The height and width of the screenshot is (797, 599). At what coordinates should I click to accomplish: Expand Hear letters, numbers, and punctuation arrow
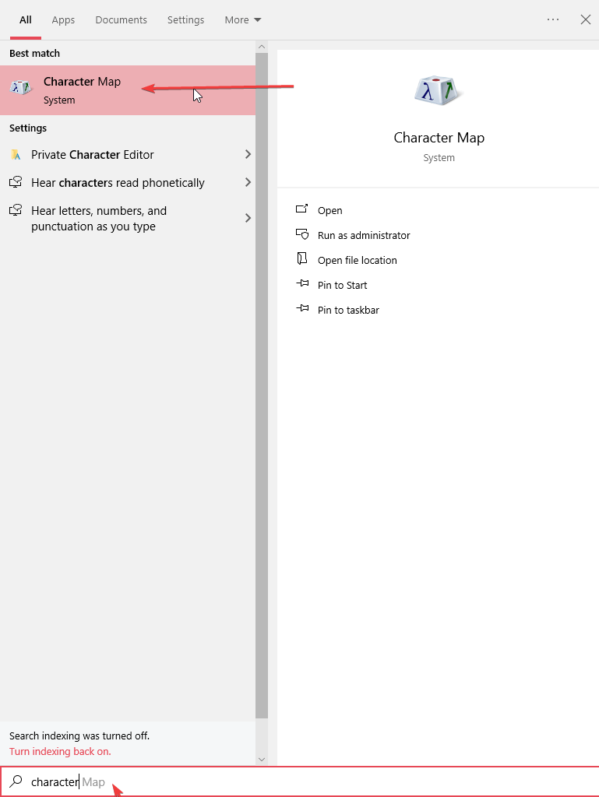coord(248,218)
